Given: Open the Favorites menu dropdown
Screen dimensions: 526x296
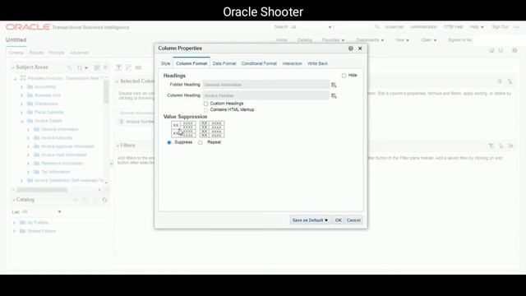Looking at the screenshot, I should (333, 40).
